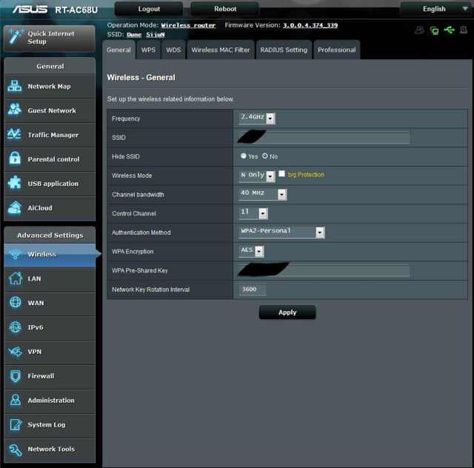Select No for Hide SSID
Image resolution: width=474 pixels, height=468 pixels.
coord(265,156)
